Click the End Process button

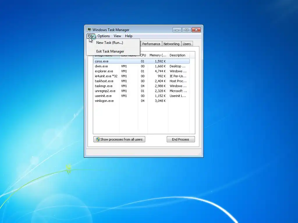pyautogui.click(x=181, y=139)
